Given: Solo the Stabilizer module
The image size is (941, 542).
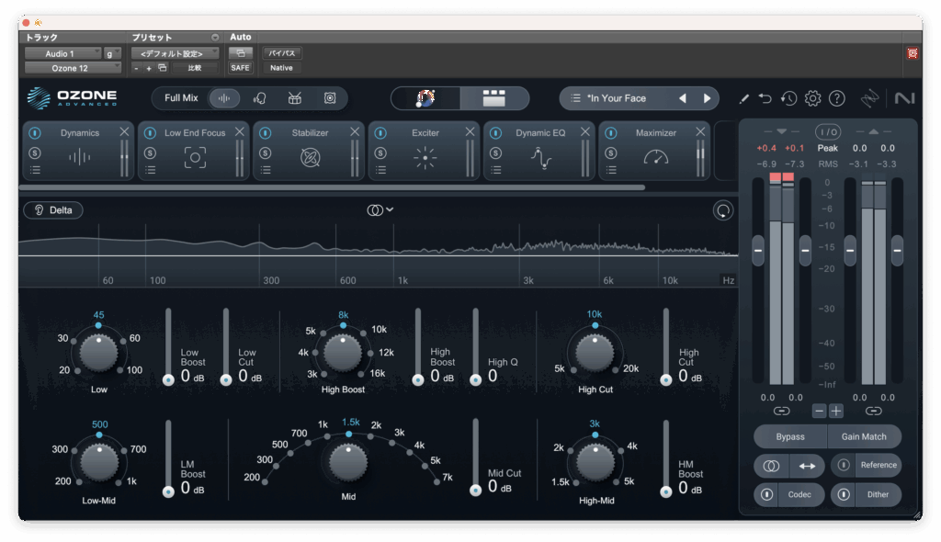Looking at the screenshot, I should click(x=265, y=152).
